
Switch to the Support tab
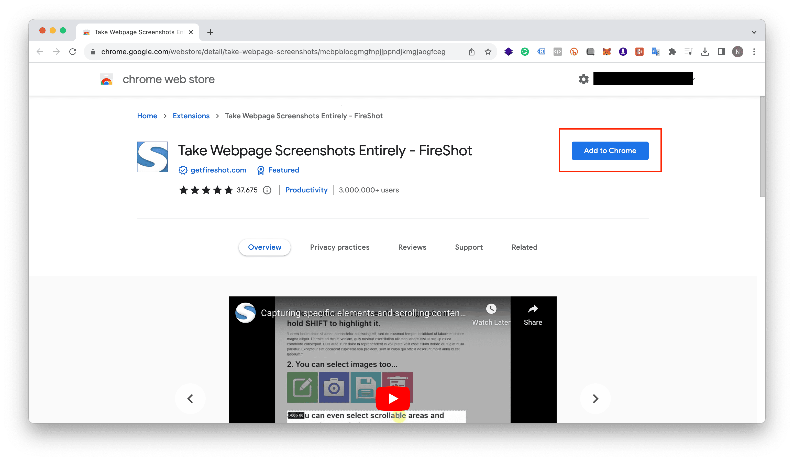tap(469, 247)
